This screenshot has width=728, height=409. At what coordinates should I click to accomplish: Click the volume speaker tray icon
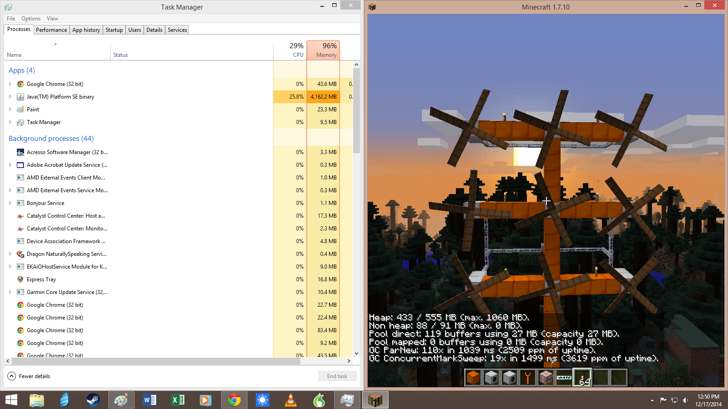point(685,400)
